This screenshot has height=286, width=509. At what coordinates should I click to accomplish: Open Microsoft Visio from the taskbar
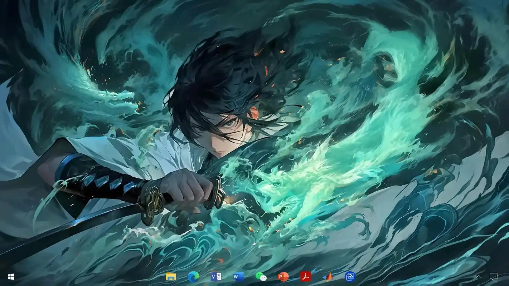[x=215, y=277]
